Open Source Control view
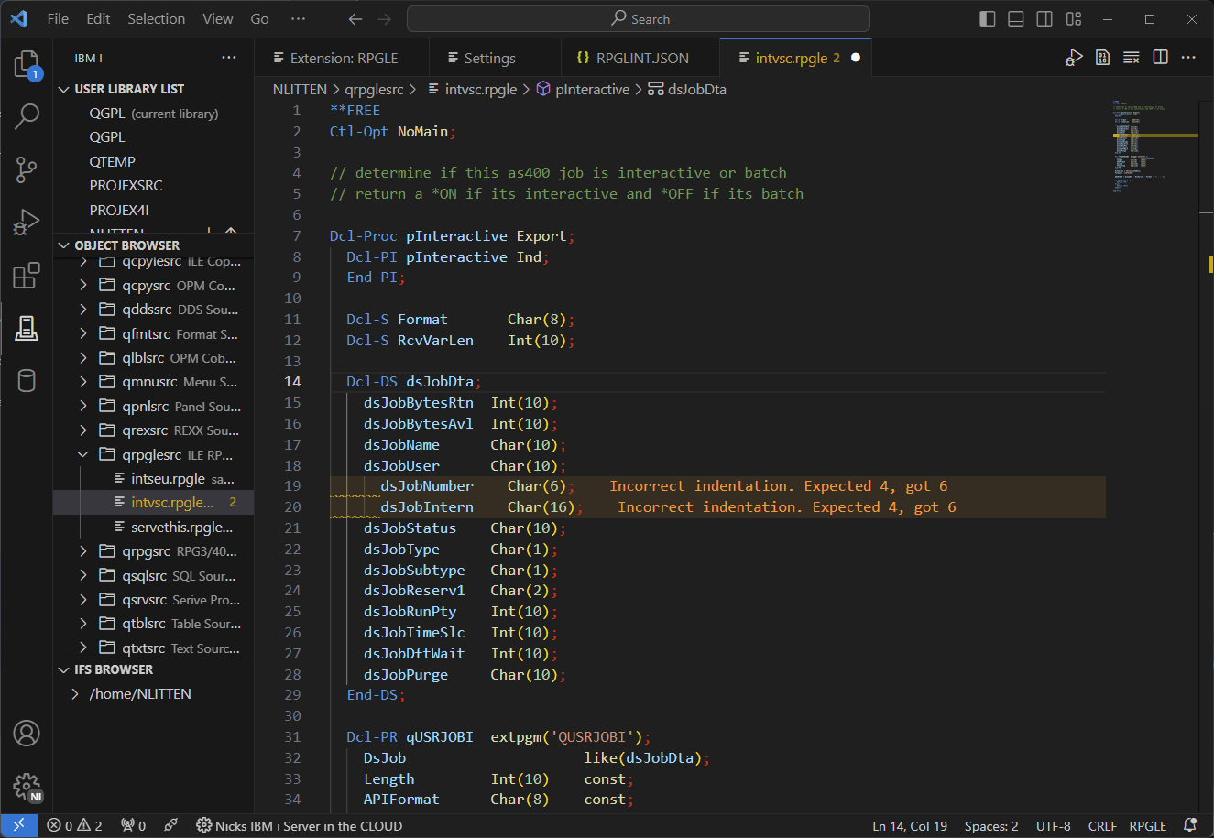Viewport: 1214px width, 838px height. [27, 169]
